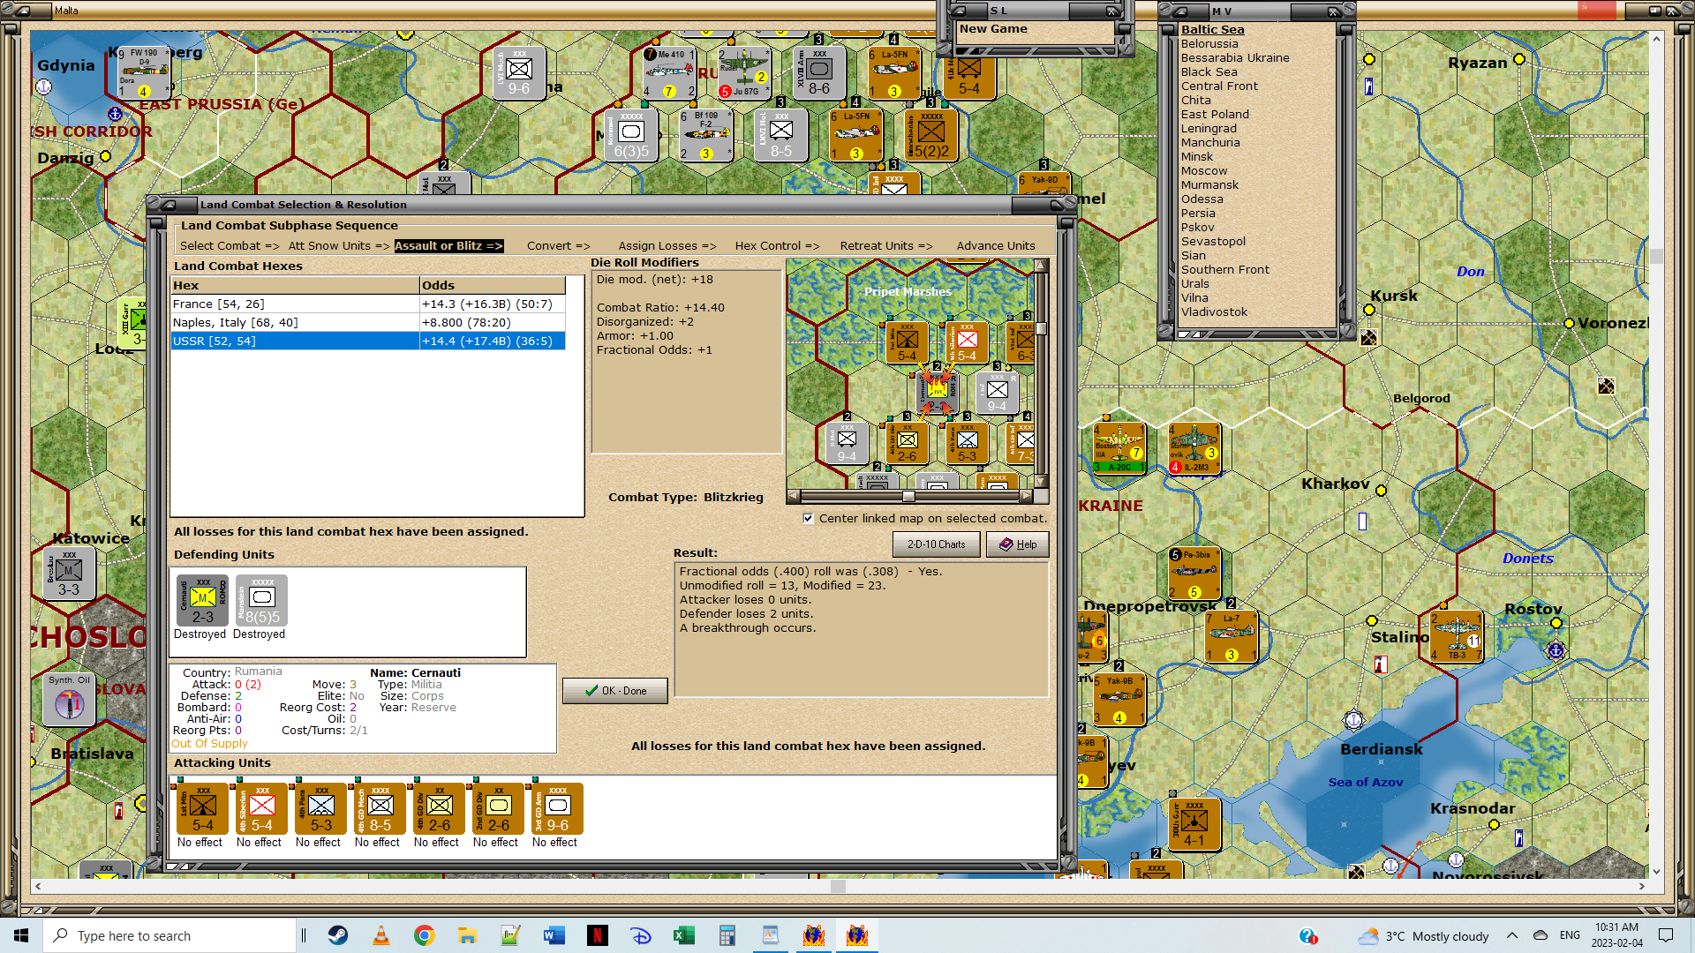This screenshot has width=1695, height=953.
Task: Select the 4th Siberian 5-4 attacking unit
Action: [261, 809]
